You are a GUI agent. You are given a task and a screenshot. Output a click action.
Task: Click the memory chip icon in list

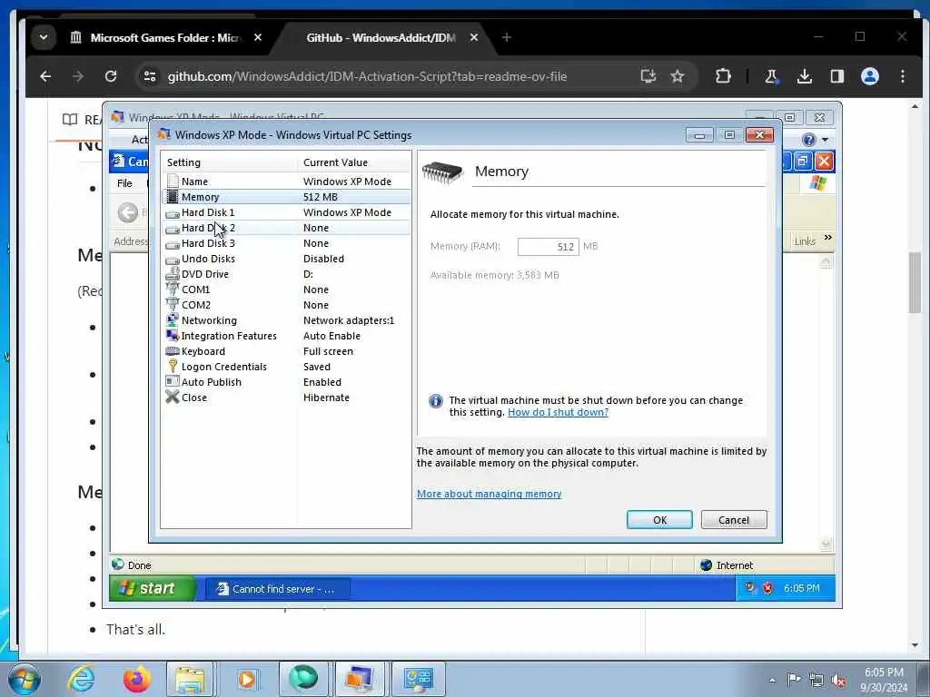pyautogui.click(x=172, y=197)
